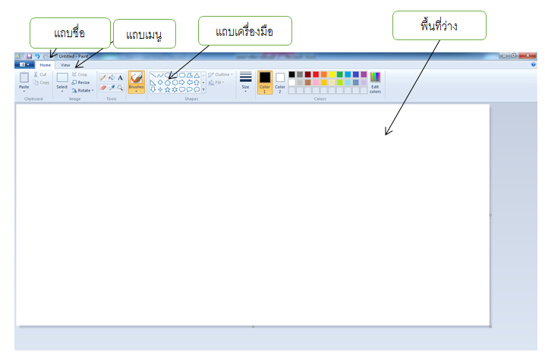This screenshot has width=545, height=355.
Task: Click the Save icon in title bar
Action: pyautogui.click(x=29, y=56)
